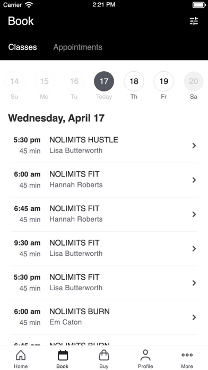
Task: Open the filter settings icon
Action: [194, 21]
